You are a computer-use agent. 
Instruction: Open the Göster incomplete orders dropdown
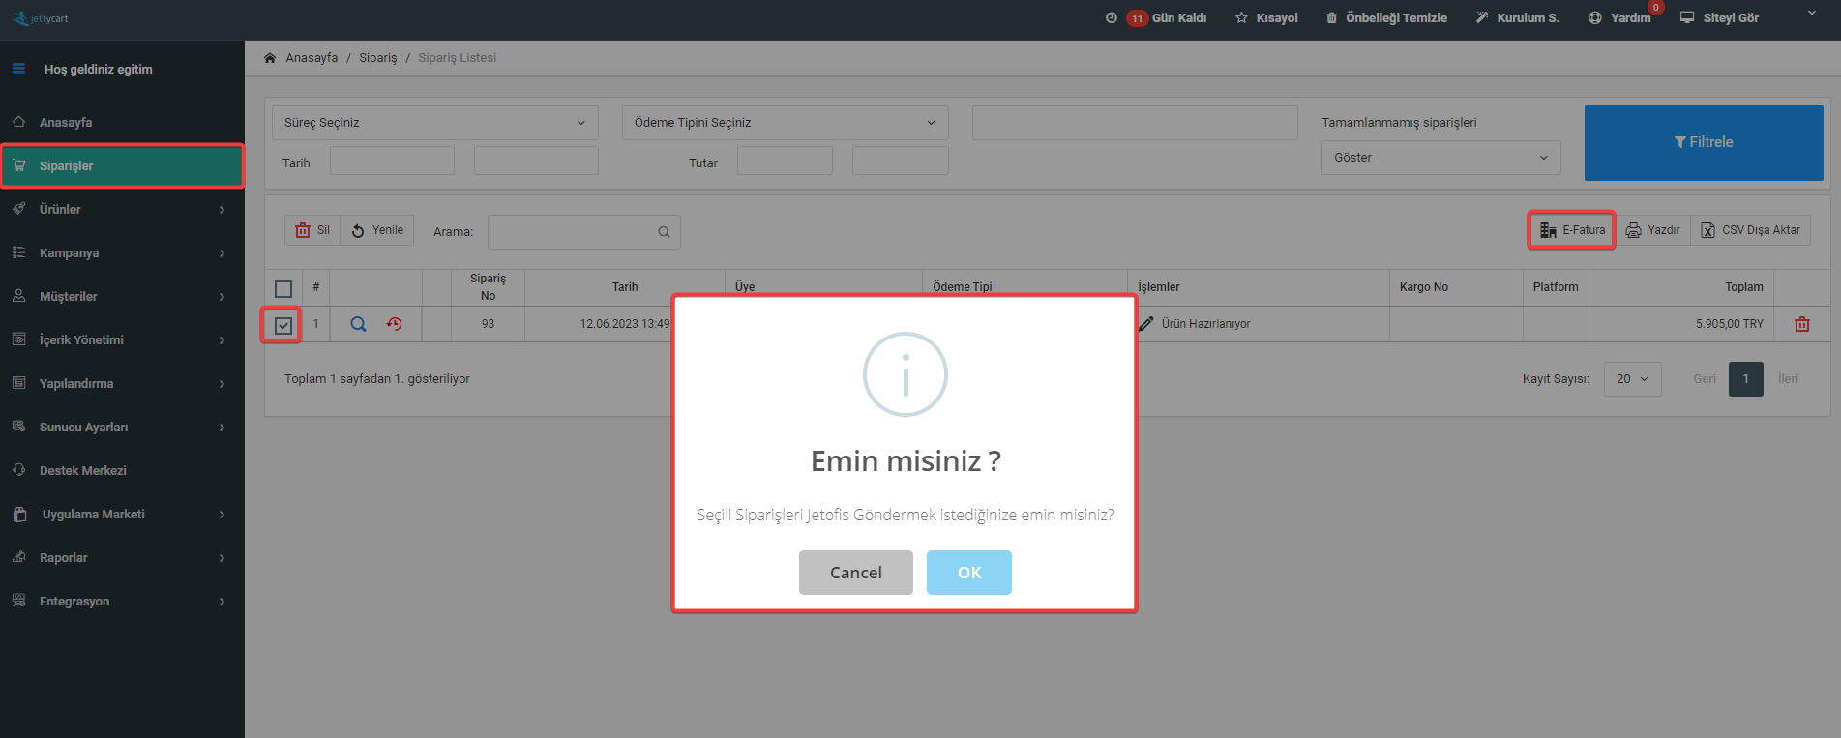[1440, 158]
